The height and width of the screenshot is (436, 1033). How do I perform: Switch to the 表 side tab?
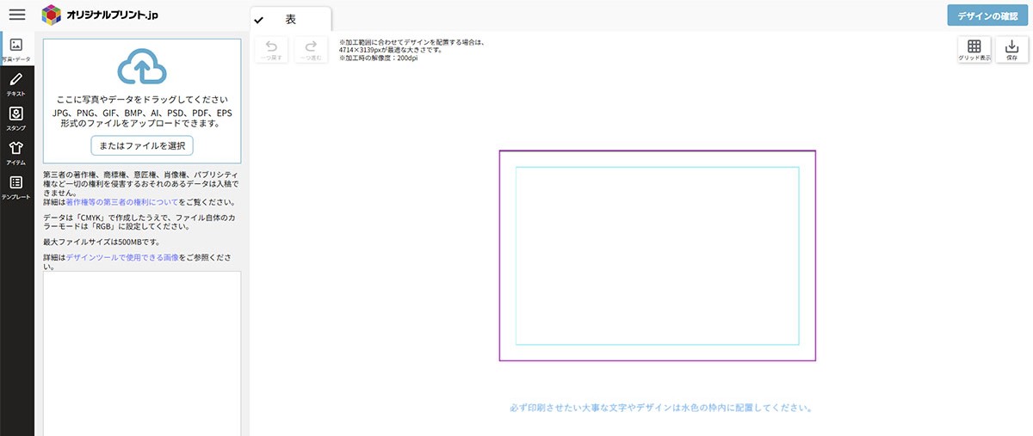291,19
